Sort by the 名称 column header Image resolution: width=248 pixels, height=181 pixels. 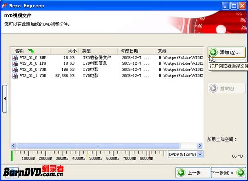click(31, 51)
